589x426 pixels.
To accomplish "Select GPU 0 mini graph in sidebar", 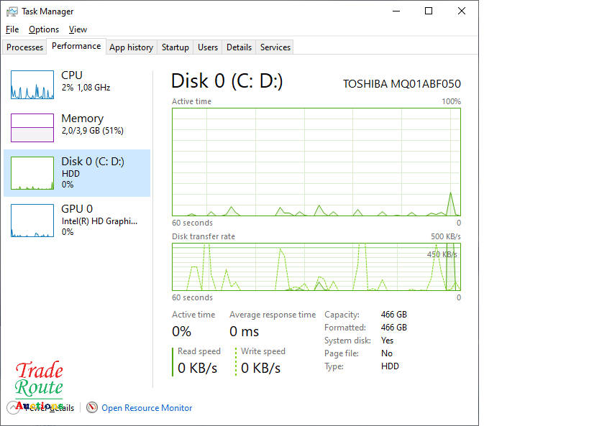I will (32, 221).
